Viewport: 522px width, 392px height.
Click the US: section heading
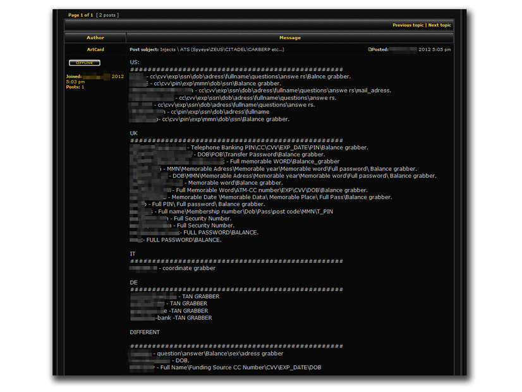click(x=135, y=62)
